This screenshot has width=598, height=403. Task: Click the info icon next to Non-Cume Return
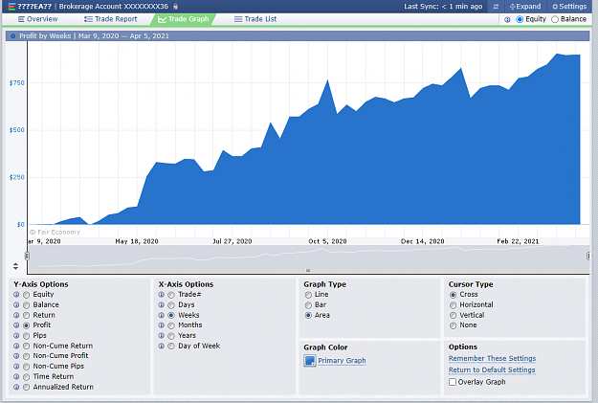[16, 346]
